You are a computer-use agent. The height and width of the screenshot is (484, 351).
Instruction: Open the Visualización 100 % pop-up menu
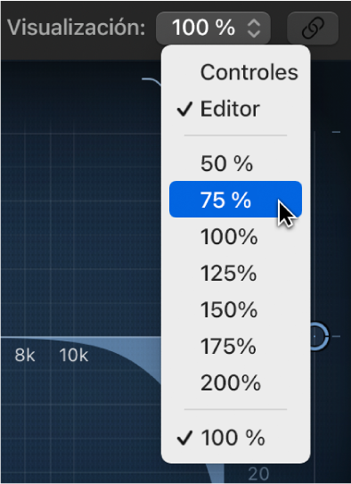pyautogui.click(x=213, y=29)
